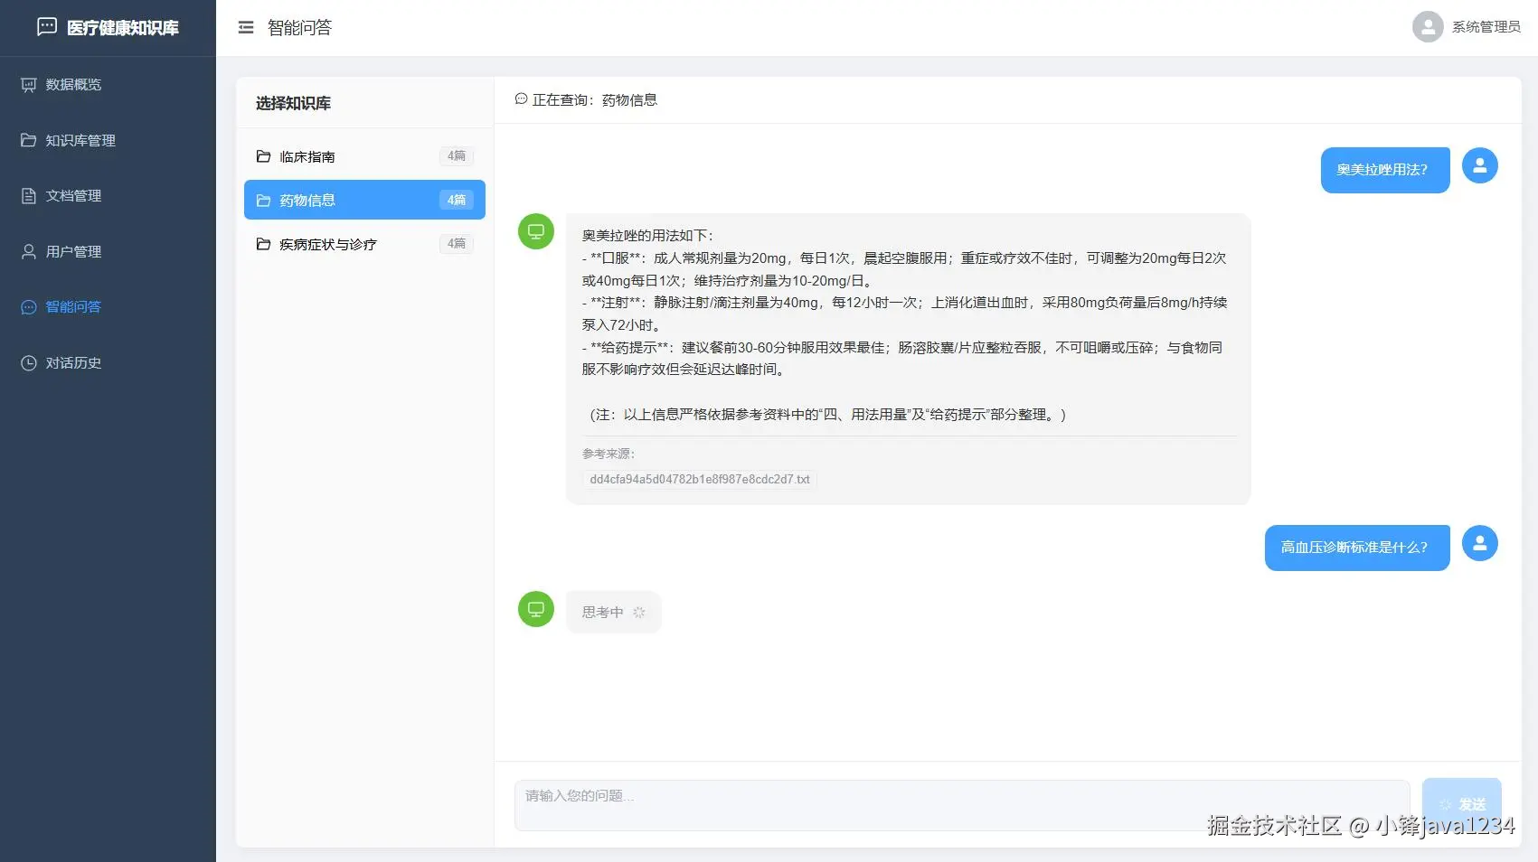This screenshot has height=862, width=1538.
Task: Click the 知识库管理 folder icon
Action: click(x=29, y=140)
